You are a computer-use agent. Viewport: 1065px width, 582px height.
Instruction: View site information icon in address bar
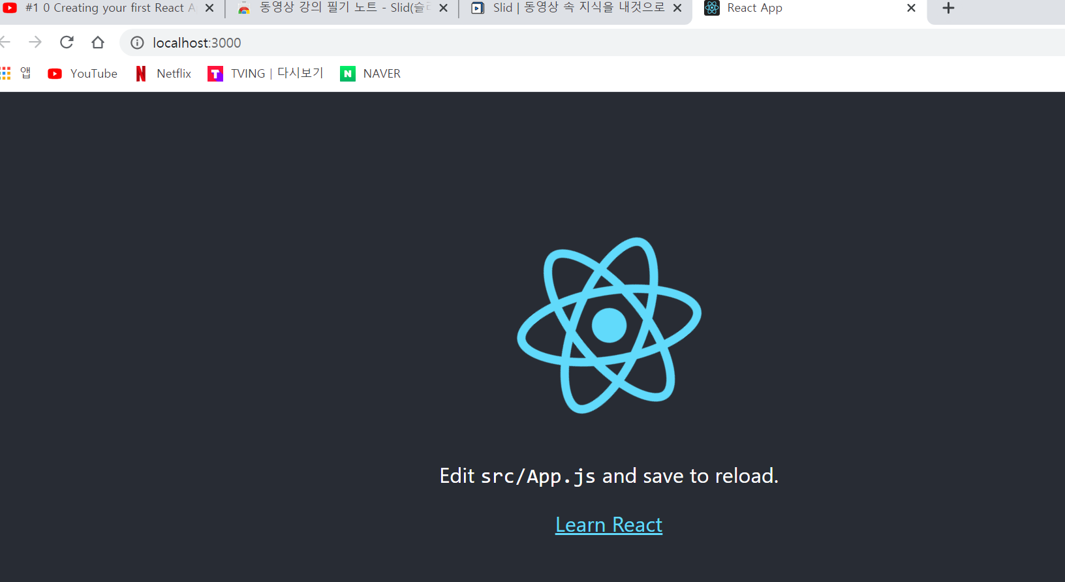pyautogui.click(x=137, y=42)
